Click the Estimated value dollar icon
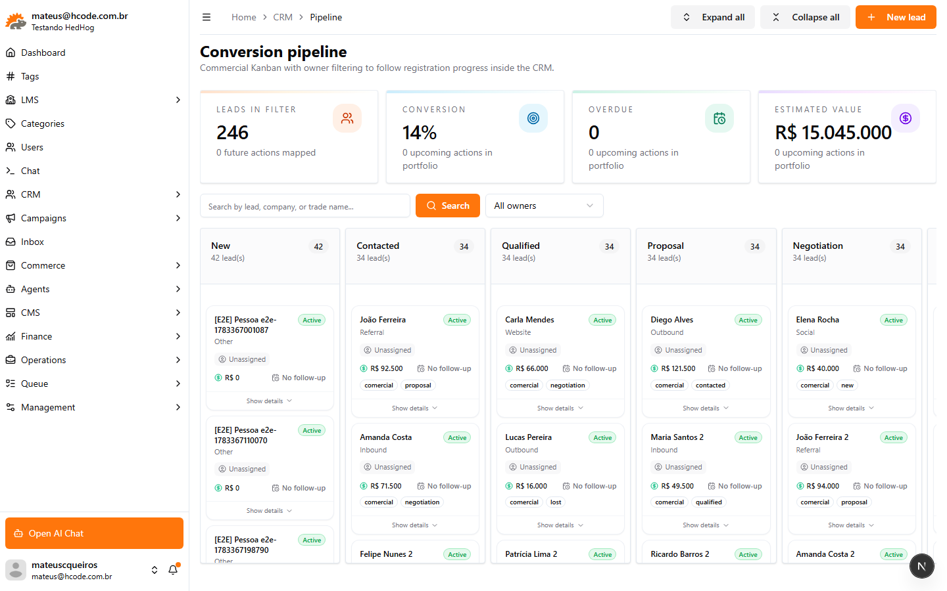The width and height of the screenshot is (947, 591). point(906,118)
